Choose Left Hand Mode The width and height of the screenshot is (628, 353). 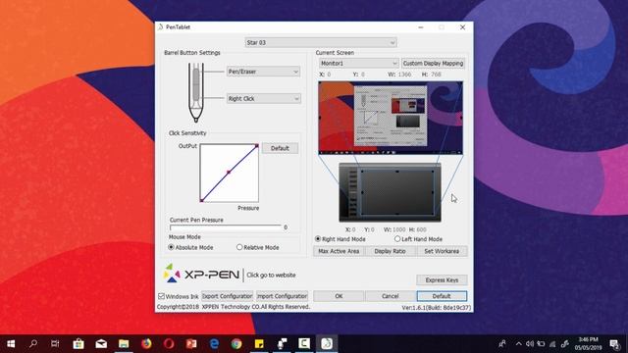397,239
